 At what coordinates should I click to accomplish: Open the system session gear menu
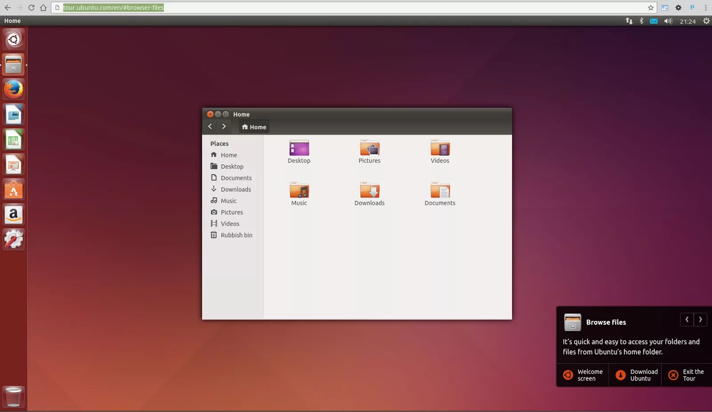click(x=706, y=21)
